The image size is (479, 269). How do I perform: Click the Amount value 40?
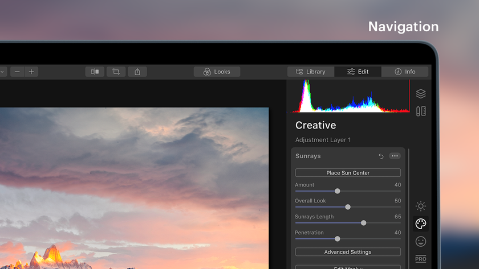pos(397,185)
